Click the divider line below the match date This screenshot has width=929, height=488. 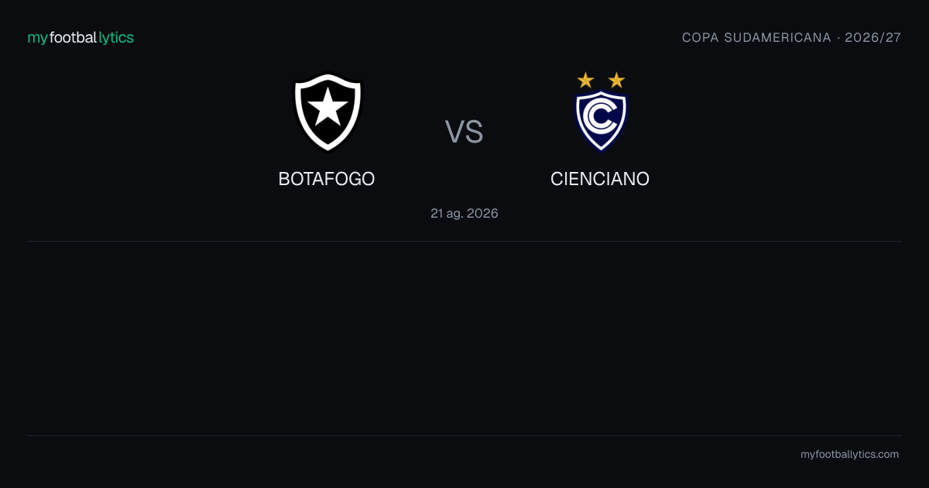pos(464,241)
